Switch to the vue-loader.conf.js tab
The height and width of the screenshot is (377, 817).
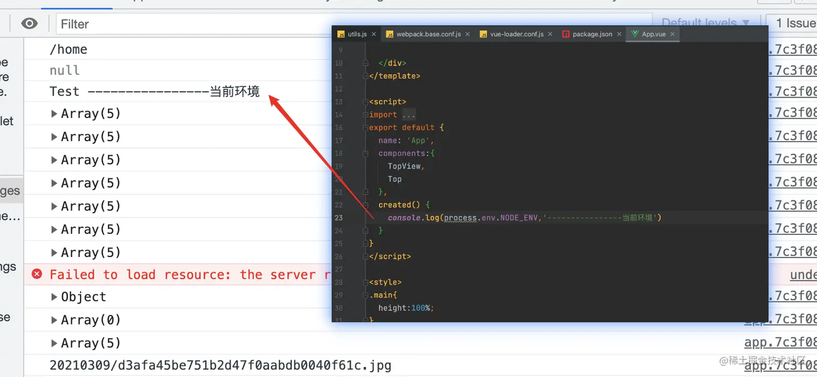tap(517, 34)
